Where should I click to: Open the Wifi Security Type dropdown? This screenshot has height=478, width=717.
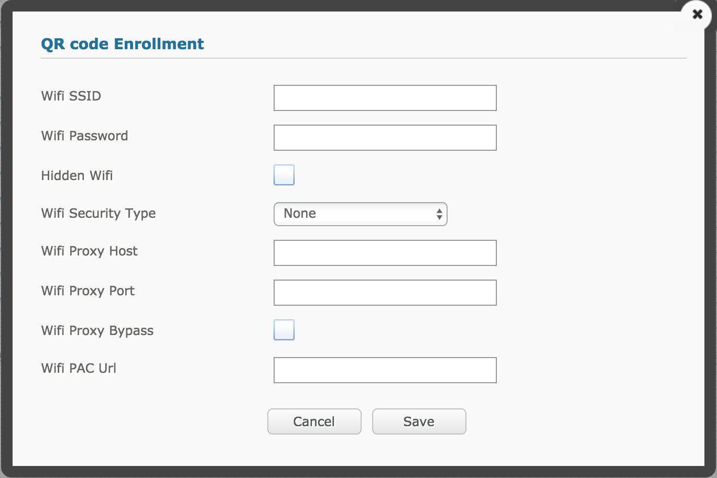click(x=360, y=214)
